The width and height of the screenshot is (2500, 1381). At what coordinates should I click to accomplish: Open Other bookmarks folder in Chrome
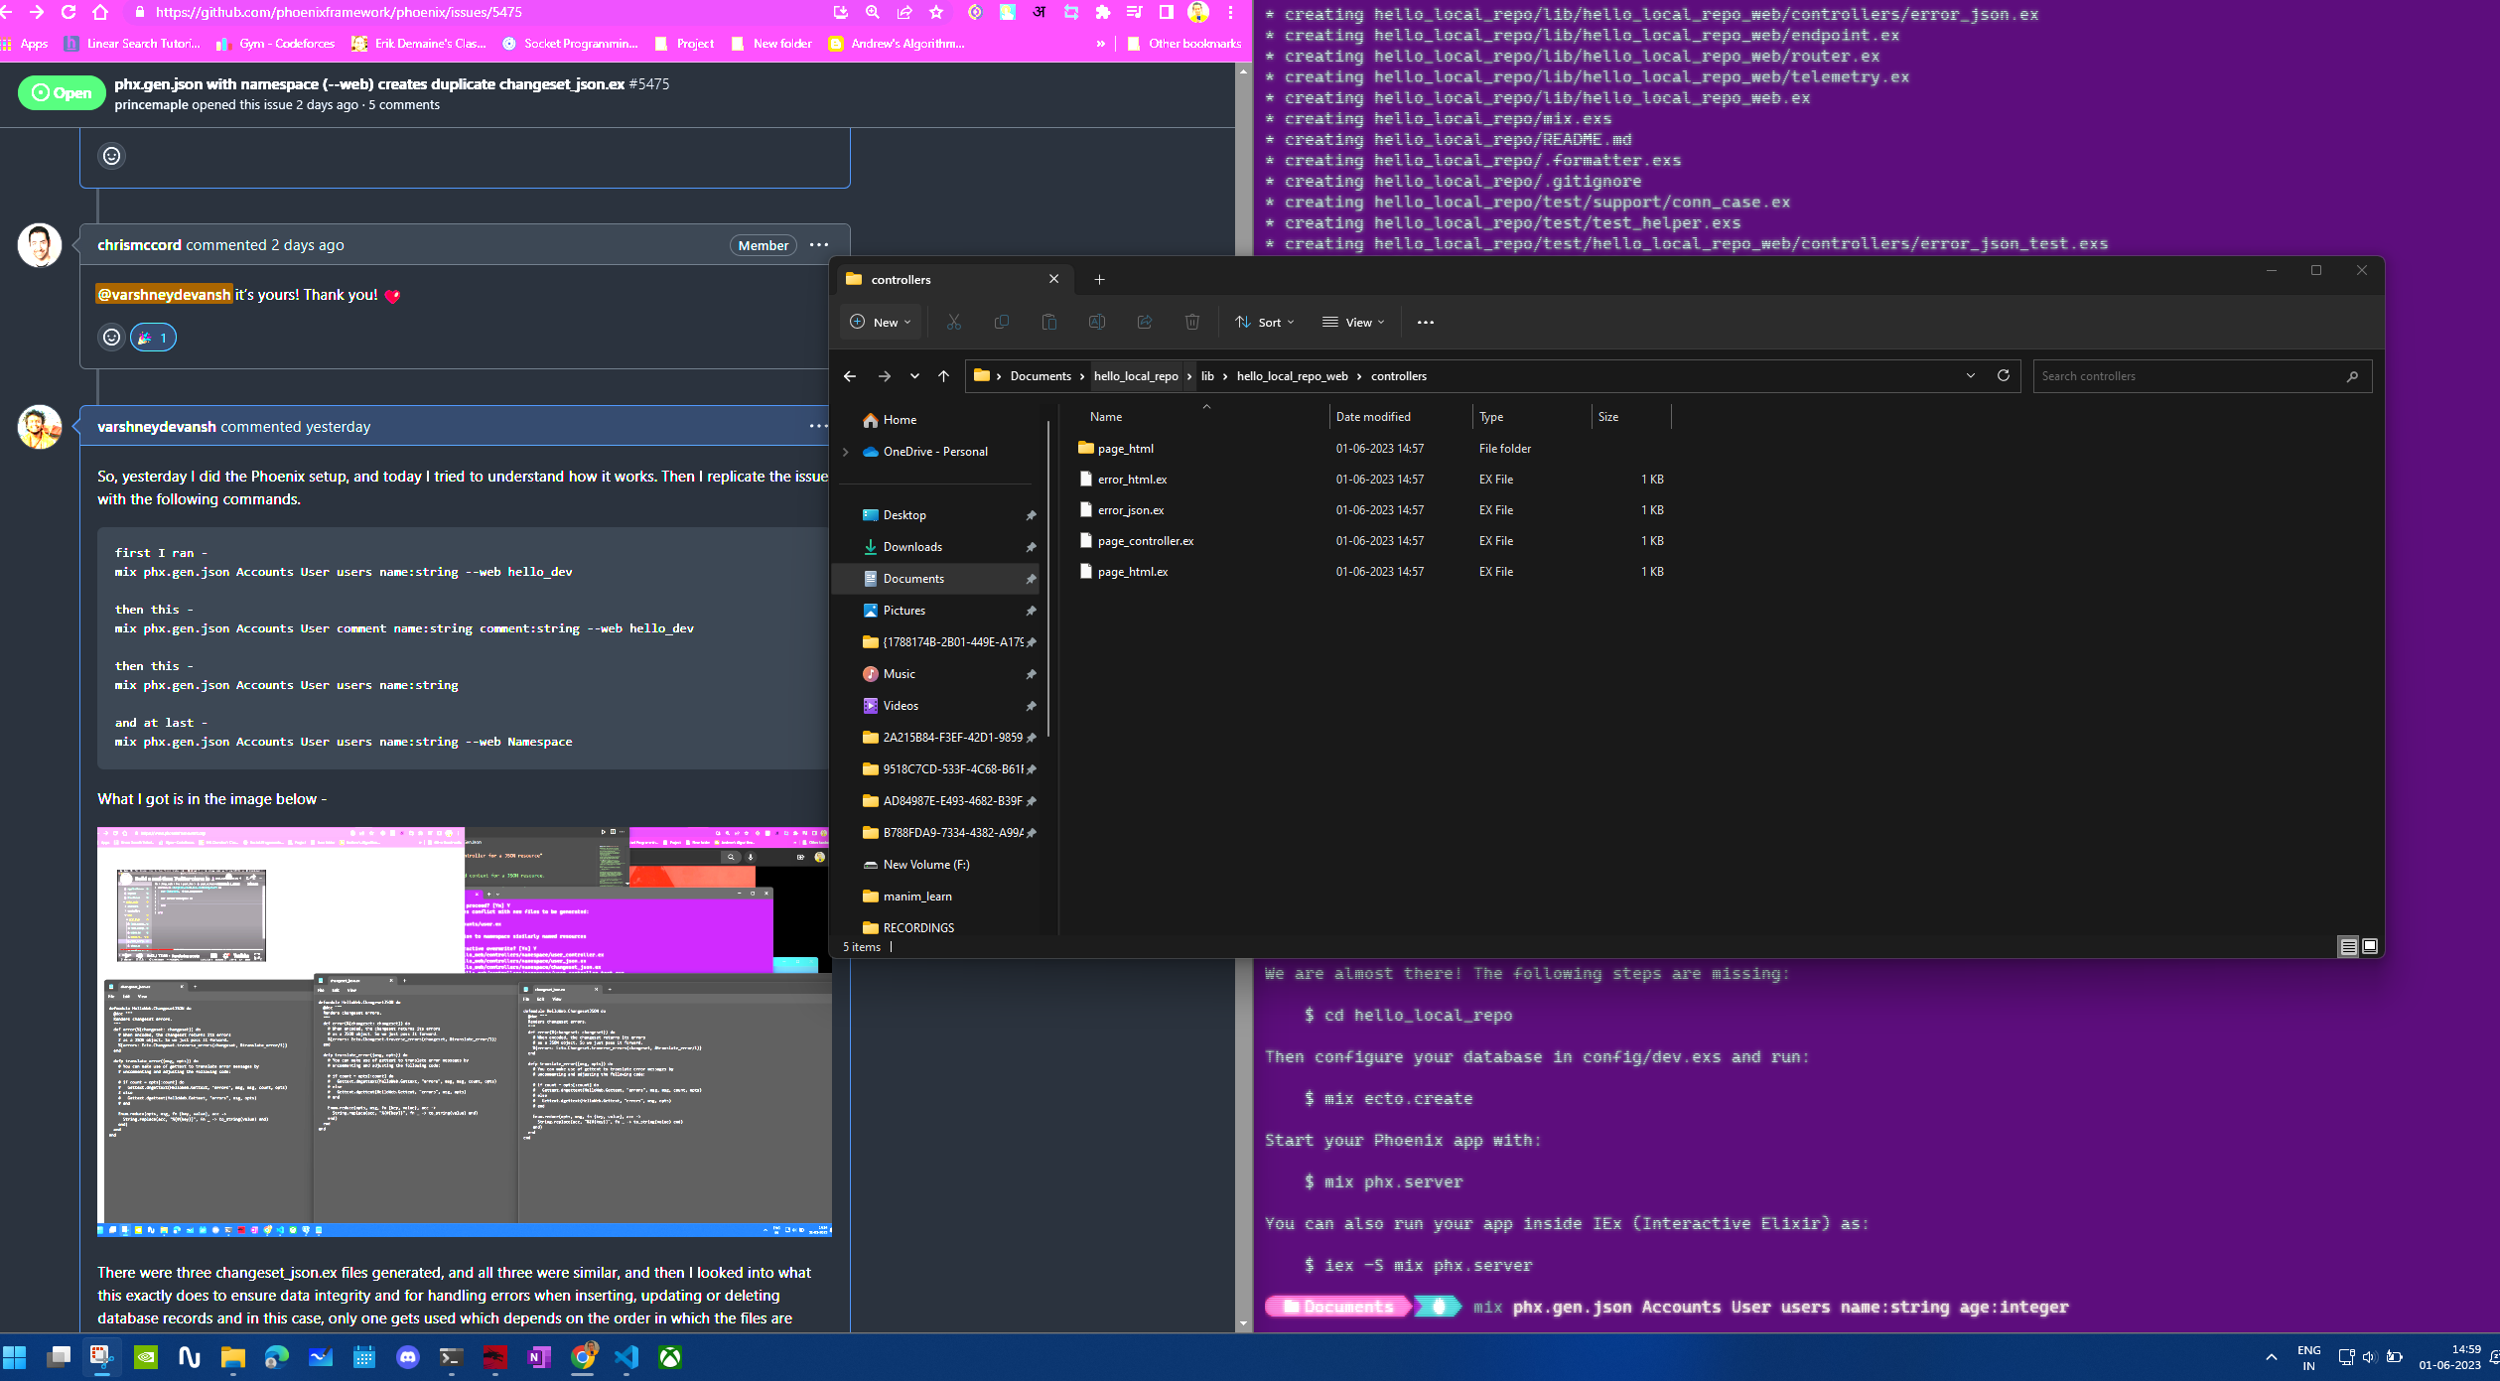click(x=1183, y=44)
